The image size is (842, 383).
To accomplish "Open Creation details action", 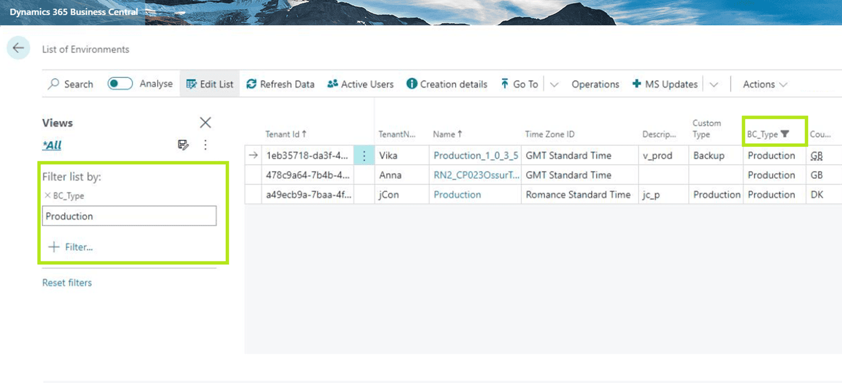I will coord(447,84).
